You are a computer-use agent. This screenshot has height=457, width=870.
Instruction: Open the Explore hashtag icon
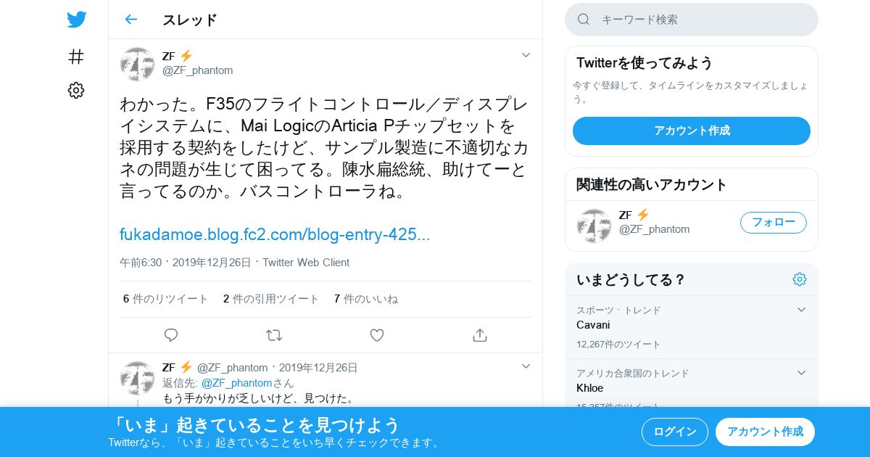pos(76,57)
